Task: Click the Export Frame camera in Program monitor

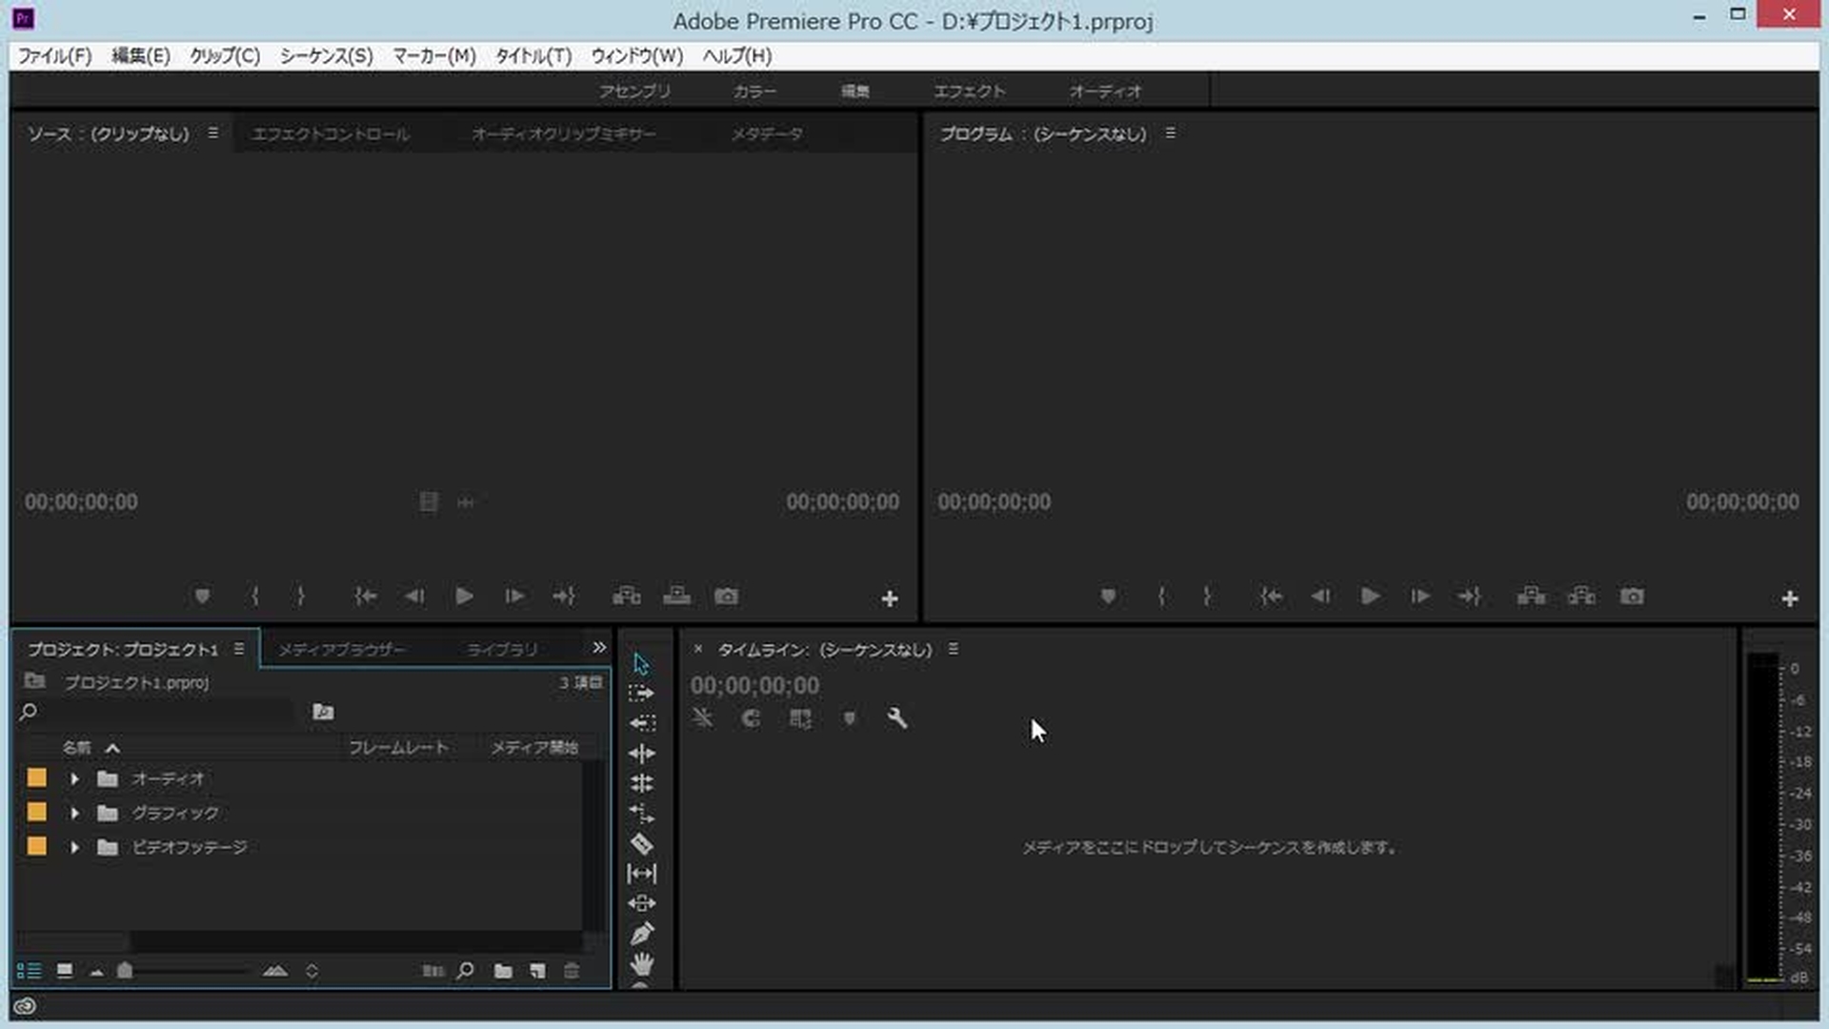Action: pos(1631,596)
